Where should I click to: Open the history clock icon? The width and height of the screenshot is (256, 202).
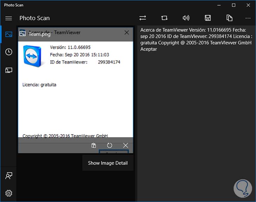coord(9,52)
